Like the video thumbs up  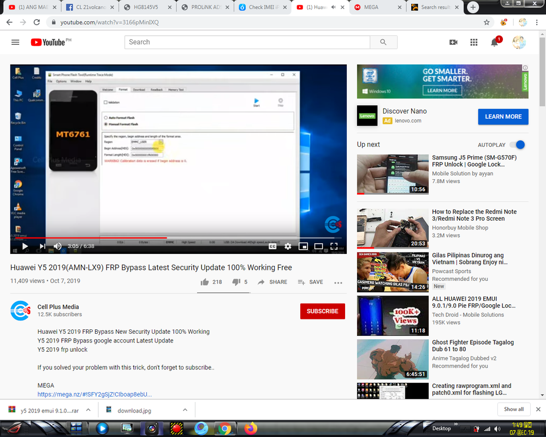211,282
